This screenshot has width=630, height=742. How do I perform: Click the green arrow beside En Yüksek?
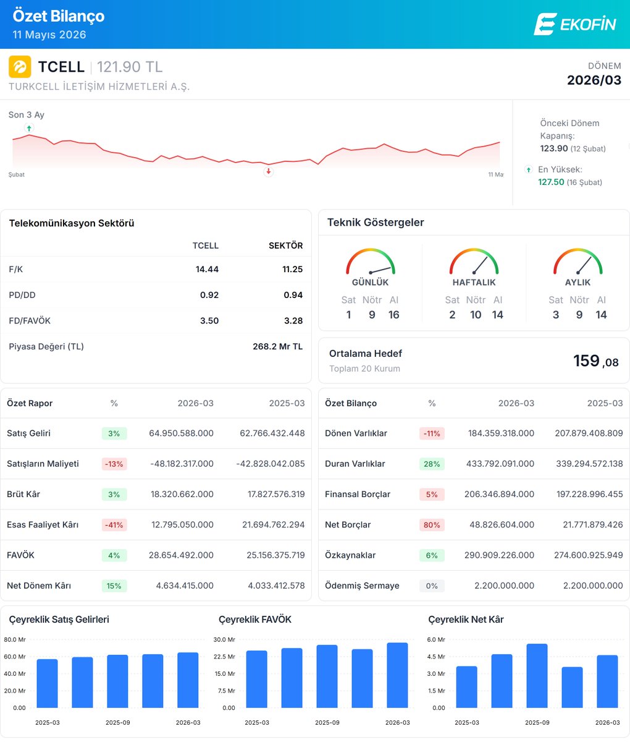pyautogui.click(x=528, y=169)
